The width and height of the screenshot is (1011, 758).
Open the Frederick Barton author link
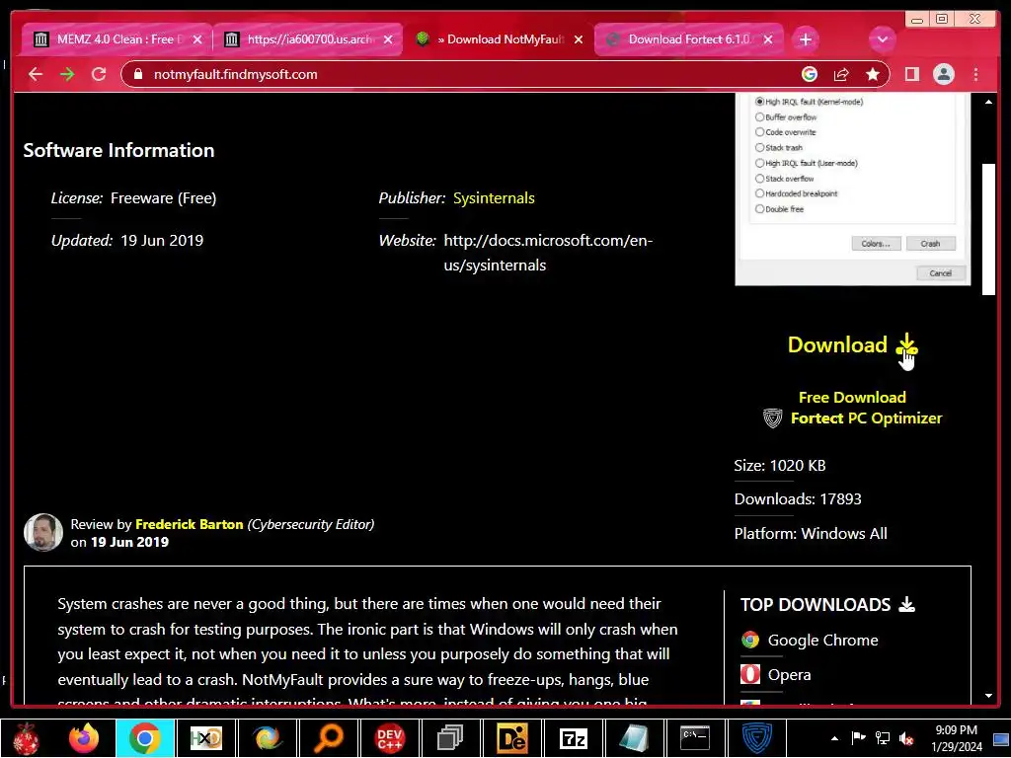pyautogui.click(x=189, y=525)
